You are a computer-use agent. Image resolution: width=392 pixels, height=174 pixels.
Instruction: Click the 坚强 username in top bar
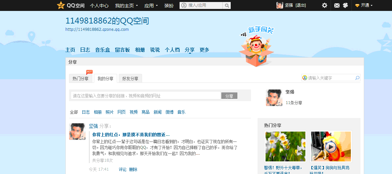pyautogui.click(x=289, y=5)
